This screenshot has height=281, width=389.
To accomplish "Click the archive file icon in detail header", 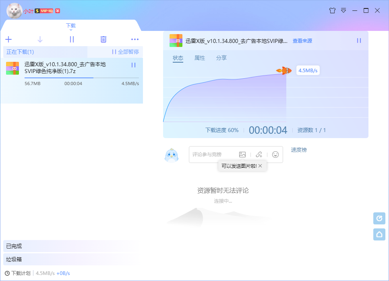I will point(176,41).
